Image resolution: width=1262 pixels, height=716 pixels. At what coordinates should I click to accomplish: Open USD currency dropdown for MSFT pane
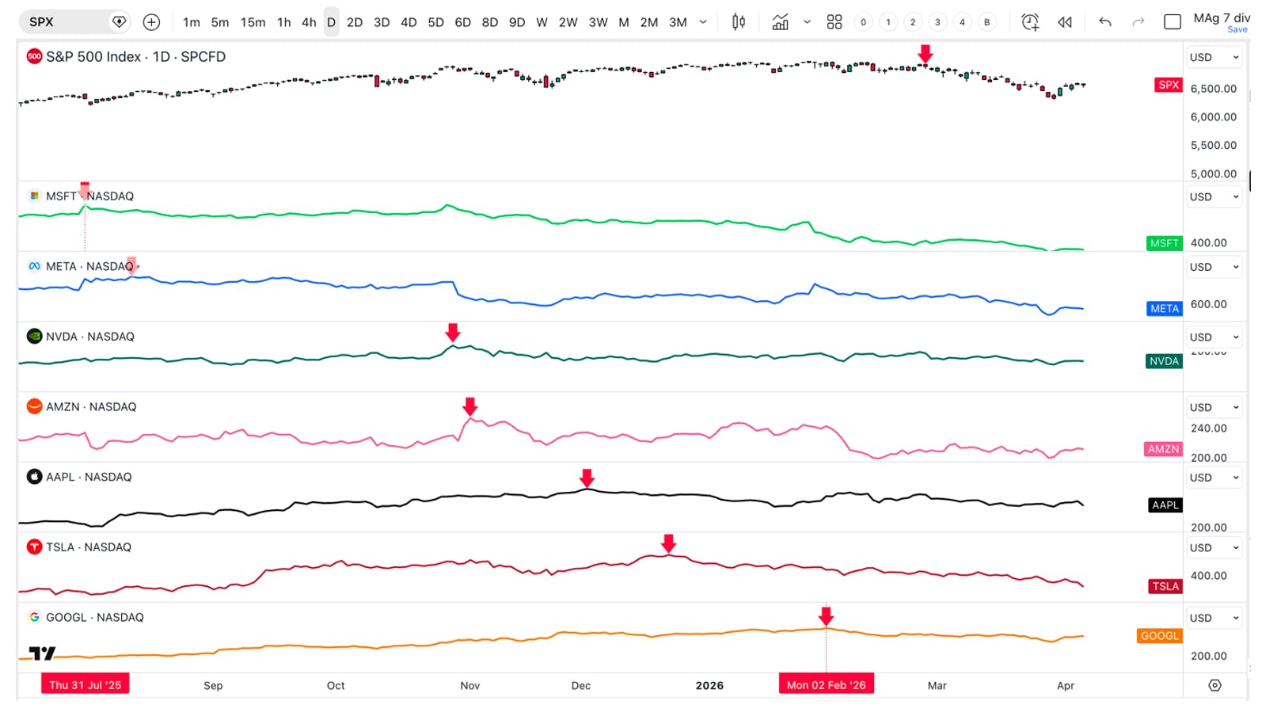1214,196
